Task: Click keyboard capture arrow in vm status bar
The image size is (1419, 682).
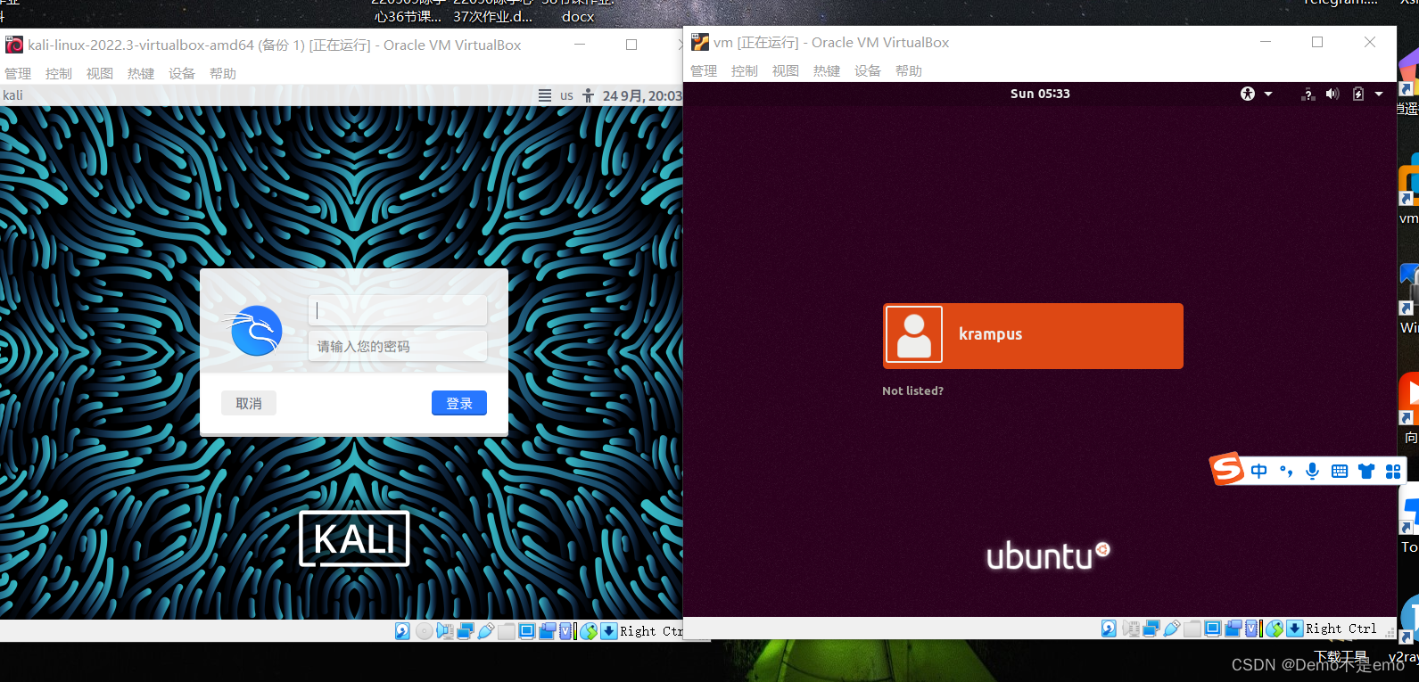Action: click(x=1295, y=629)
